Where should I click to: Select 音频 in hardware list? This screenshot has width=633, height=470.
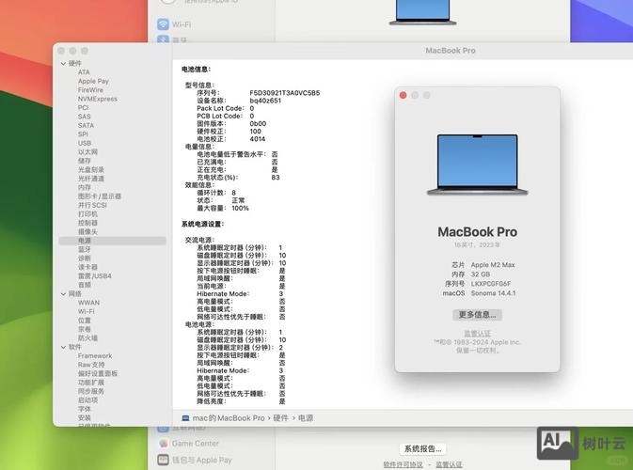[x=85, y=285]
